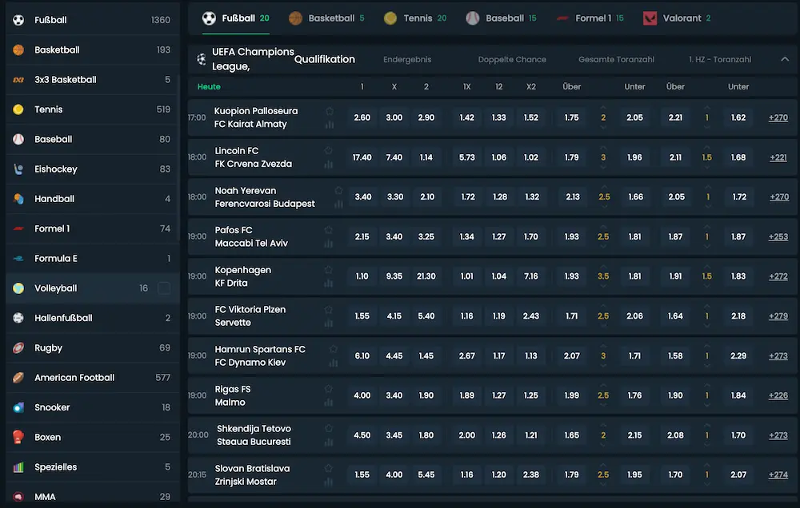Choose Under total goals 2.06 for Viktoria Plzen
This screenshot has height=508, width=800.
(x=634, y=316)
